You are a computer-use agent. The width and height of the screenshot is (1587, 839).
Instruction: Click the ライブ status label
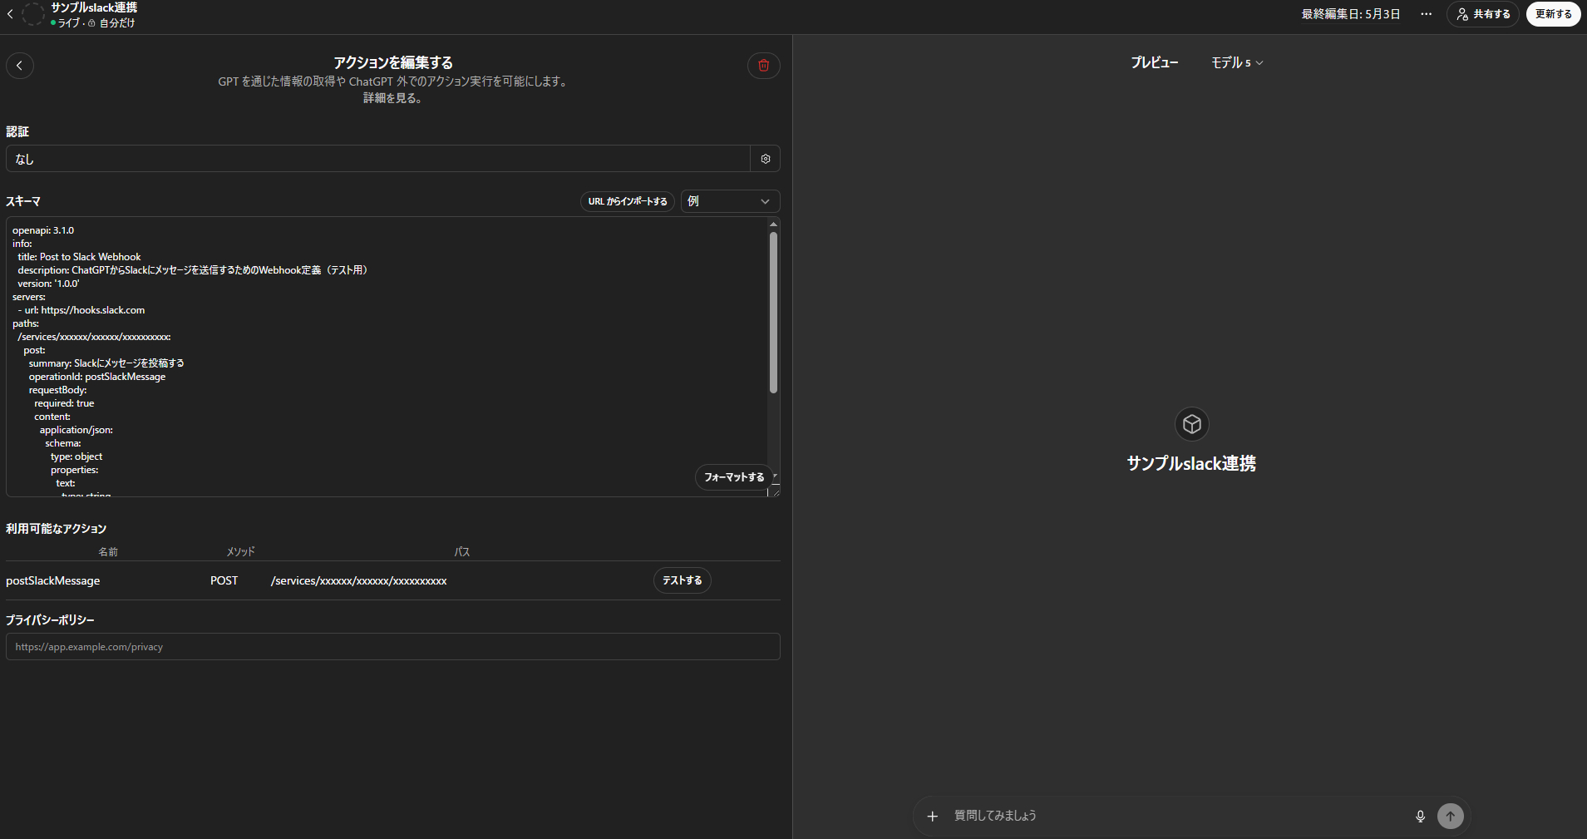pos(68,23)
